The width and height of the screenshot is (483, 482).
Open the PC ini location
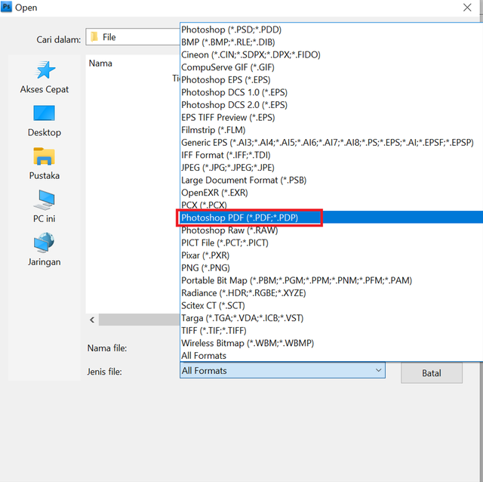[x=45, y=206]
